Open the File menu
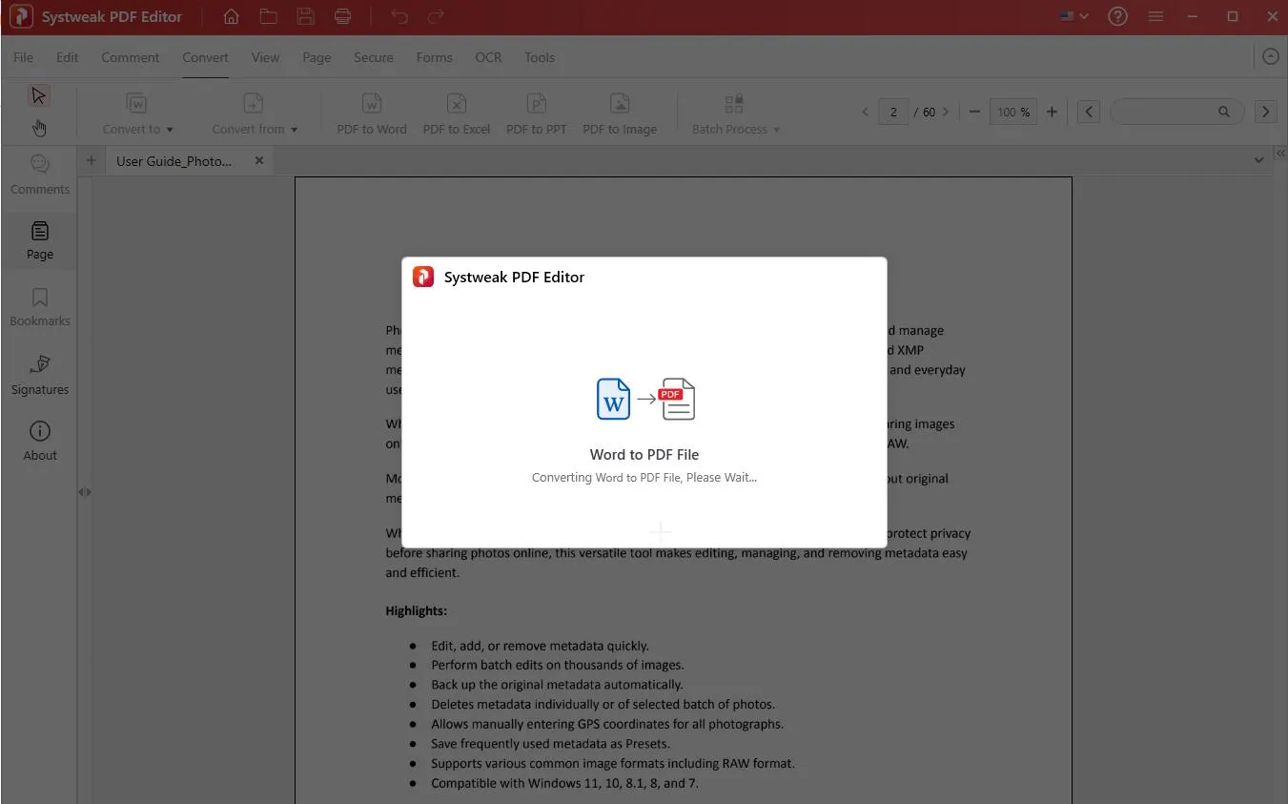 (23, 57)
